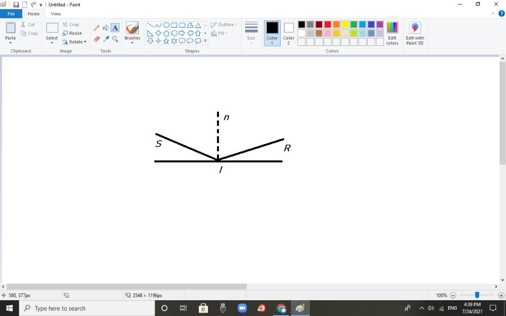Expand the Shapes gallery more arrow

point(205,41)
